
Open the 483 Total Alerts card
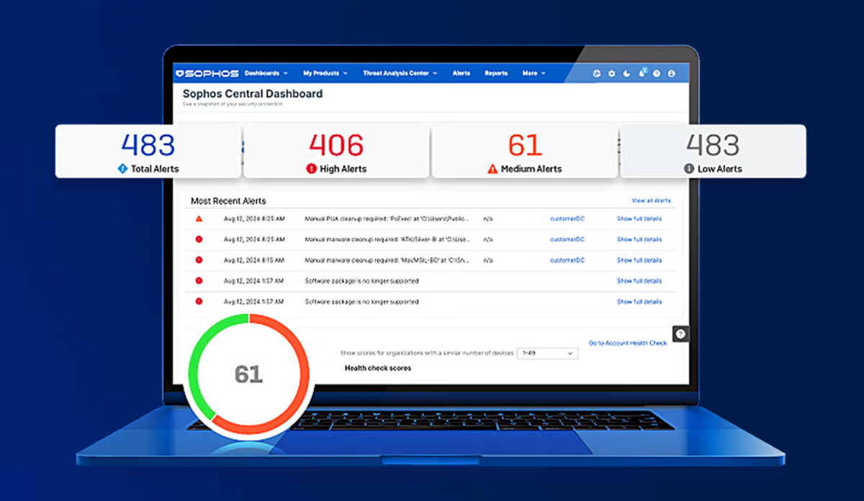pos(148,151)
